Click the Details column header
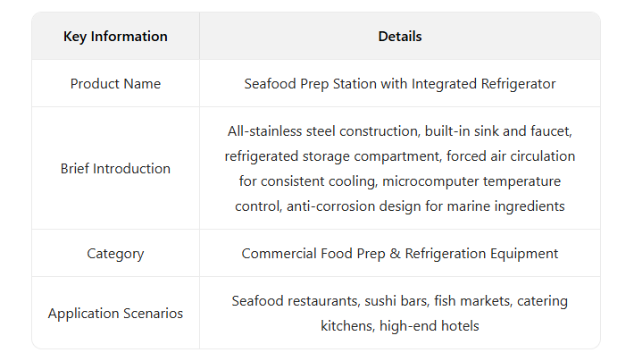Screen dimensions: 634x361 [399, 37]
